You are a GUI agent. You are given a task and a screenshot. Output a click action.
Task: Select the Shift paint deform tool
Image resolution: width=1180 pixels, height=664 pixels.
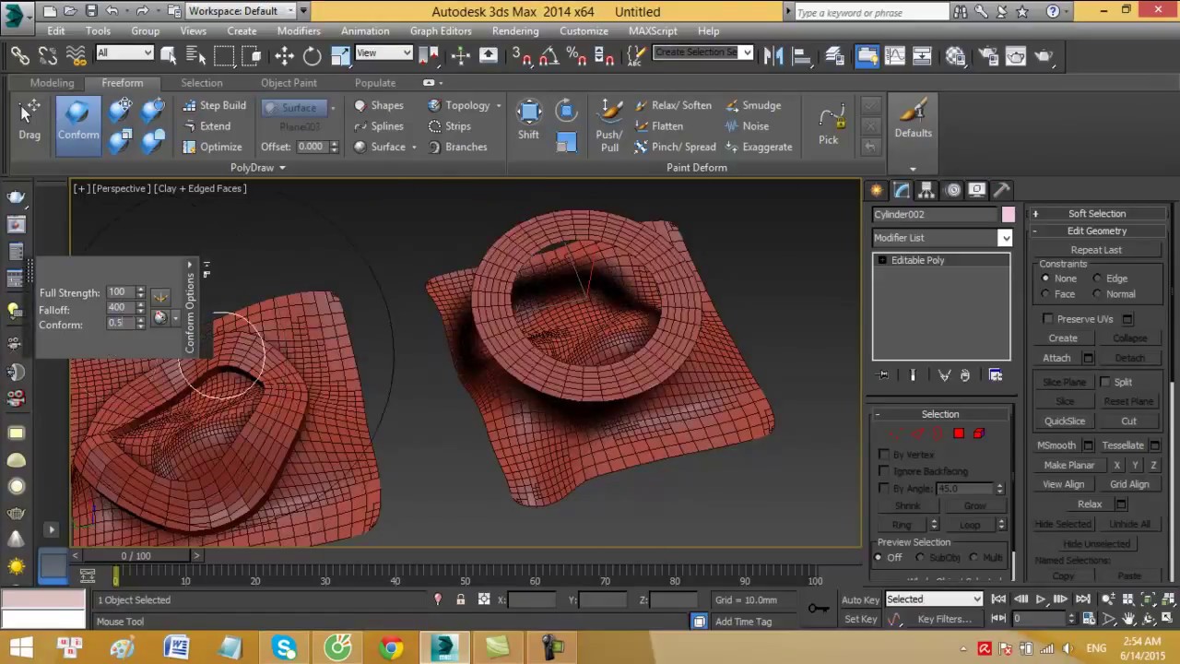point(528,120)
